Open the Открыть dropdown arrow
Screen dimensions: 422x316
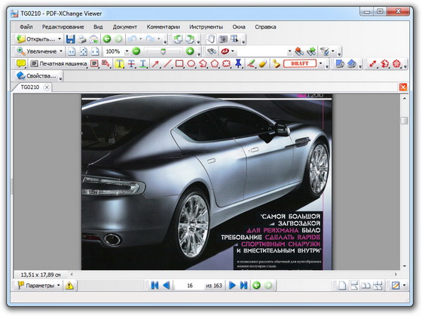(x=60, y=39)
